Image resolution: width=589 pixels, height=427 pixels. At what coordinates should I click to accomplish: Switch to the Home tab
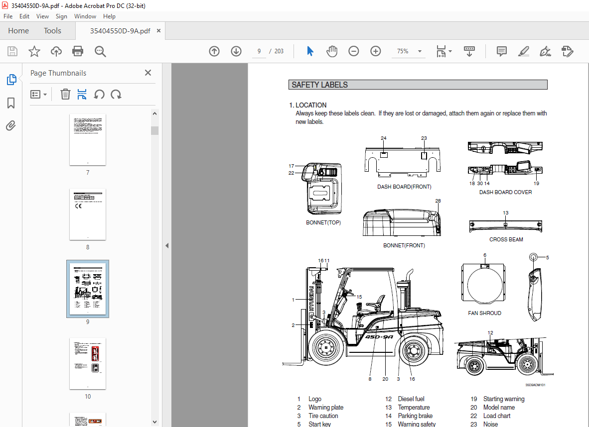tap(18, 31)
